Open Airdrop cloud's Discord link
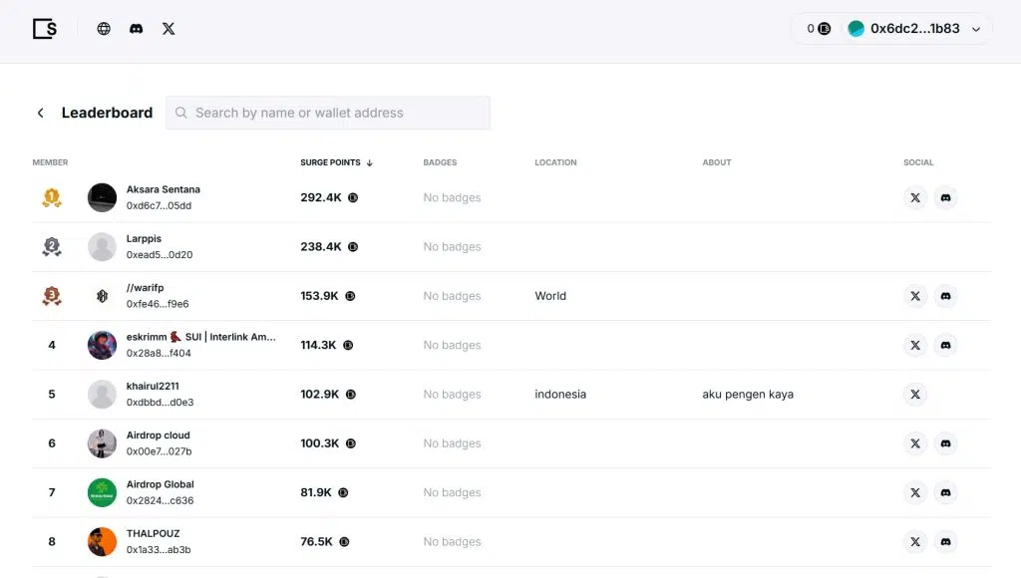This screenshot has height=578, width=1021. tap(945, 443)
